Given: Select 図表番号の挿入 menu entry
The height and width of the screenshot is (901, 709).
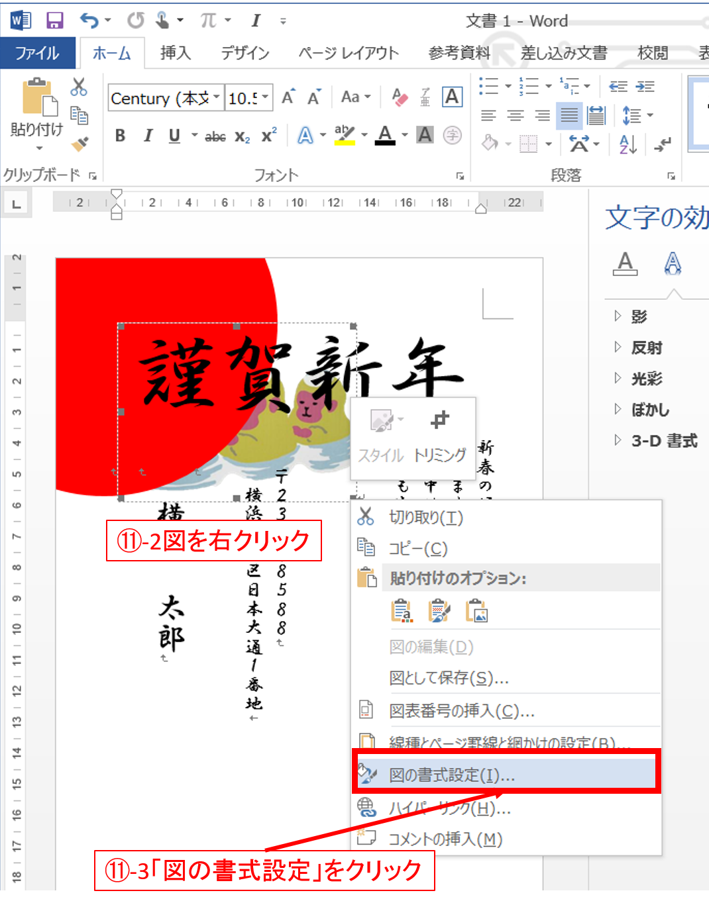Looking at the screenshot, I should point(508,710).
